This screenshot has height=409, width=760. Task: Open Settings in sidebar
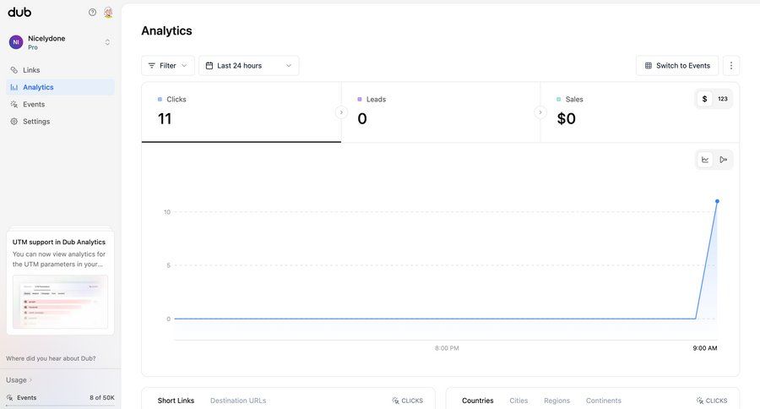61,122
